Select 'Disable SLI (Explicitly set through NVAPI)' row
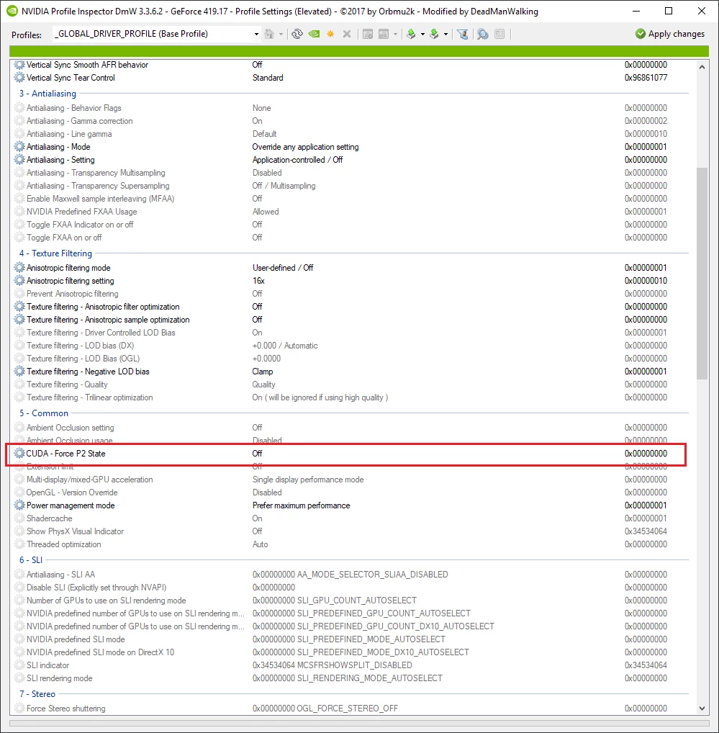 click(351, 588)
